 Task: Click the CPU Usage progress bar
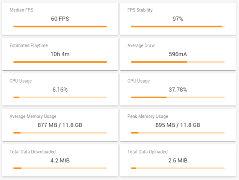coord(60,97)
